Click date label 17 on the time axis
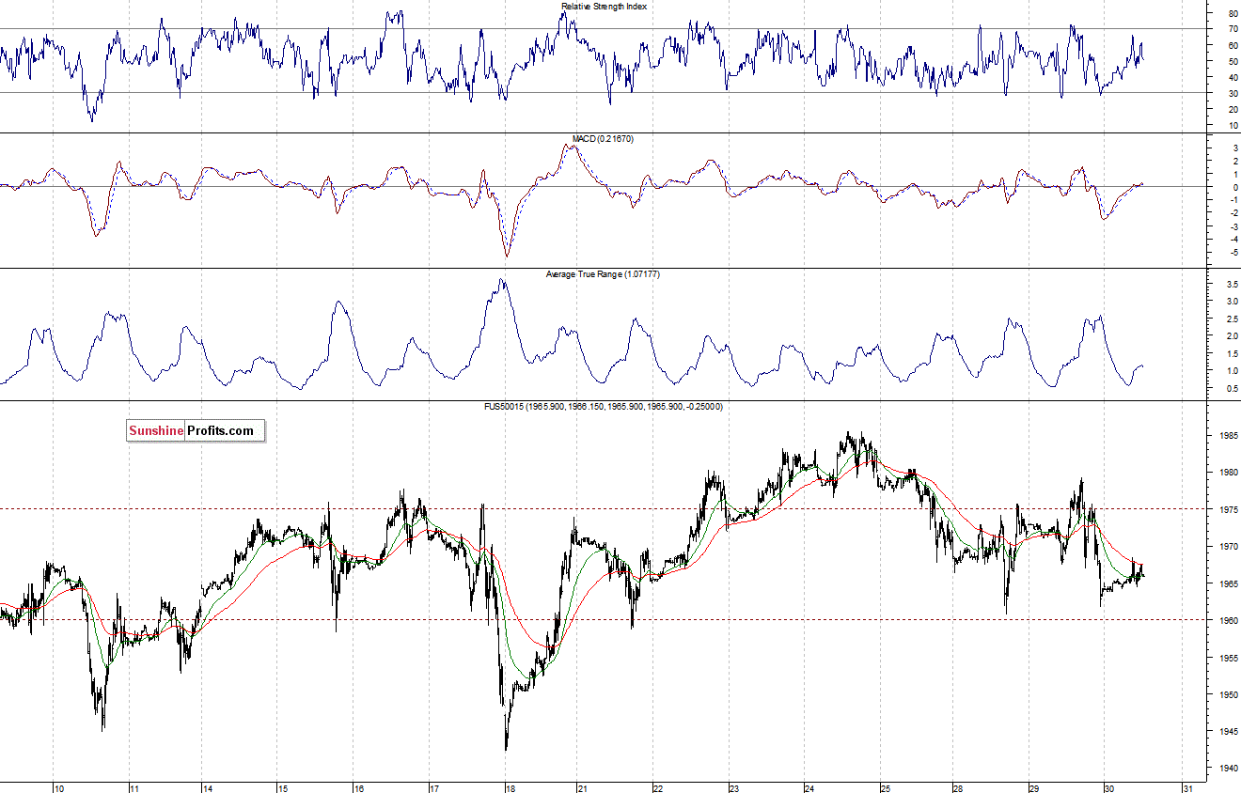This screenshot has width=1241, height=793. click(x=434, y=788)
